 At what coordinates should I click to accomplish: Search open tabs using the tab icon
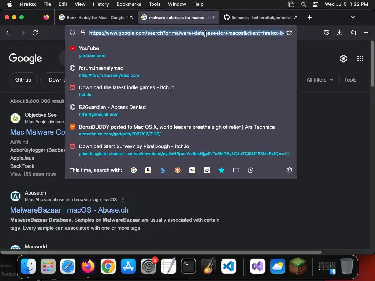pyautogui.click(x=236, y=170)
